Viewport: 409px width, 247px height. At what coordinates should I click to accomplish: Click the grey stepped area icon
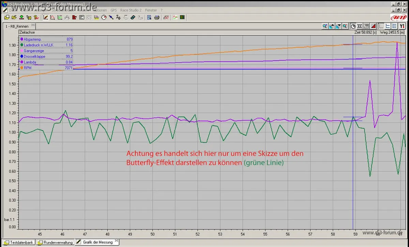pyautogui.click(x=366, y=26)
